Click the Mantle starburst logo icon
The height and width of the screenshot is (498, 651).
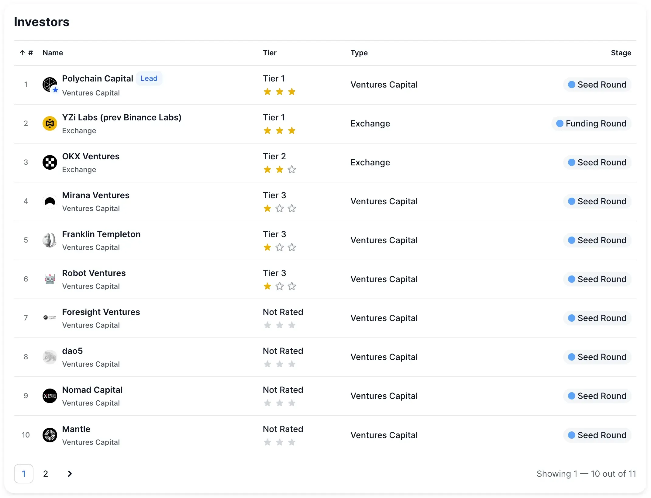click(50, 435)
